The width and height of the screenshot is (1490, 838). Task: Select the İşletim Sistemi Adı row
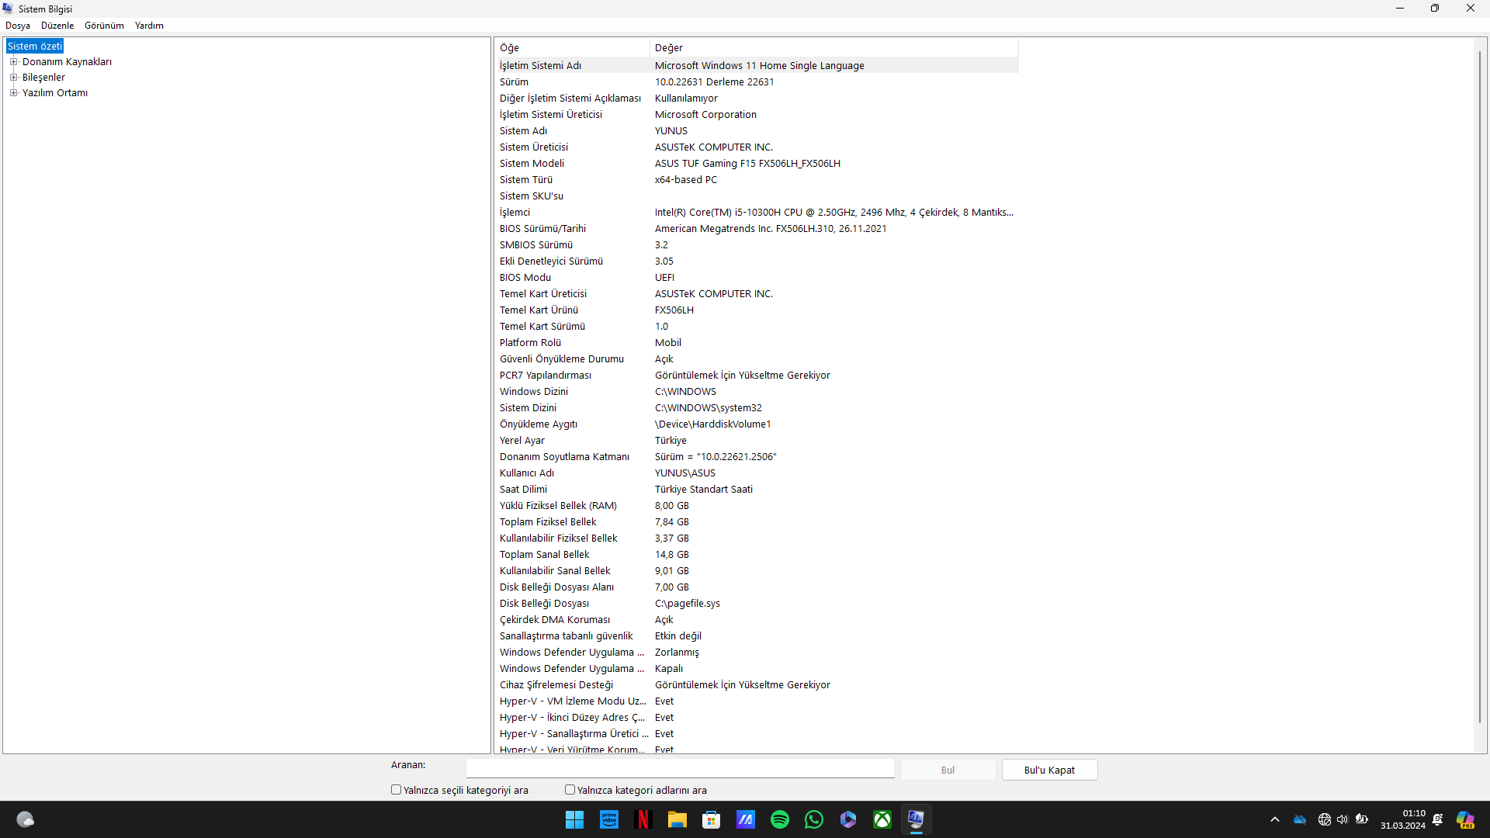coord(757,66)
